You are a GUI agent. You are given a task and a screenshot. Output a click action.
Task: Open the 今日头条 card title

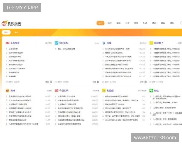click(64, 91)
